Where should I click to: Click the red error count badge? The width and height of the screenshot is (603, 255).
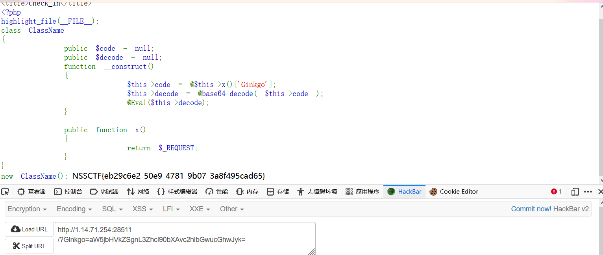click(x=556, y=192)
